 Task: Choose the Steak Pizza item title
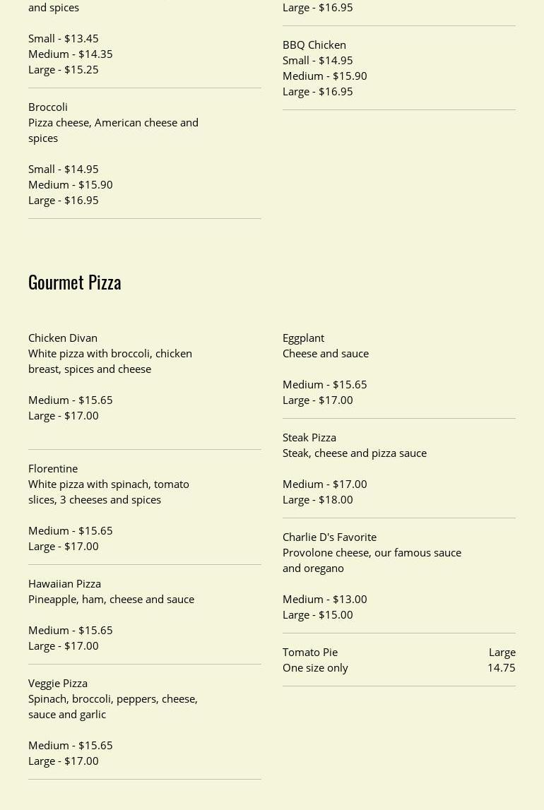[x=309, y=437]
